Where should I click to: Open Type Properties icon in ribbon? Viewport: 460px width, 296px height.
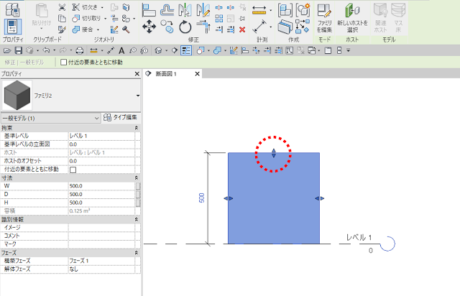[x=13, y=9]
